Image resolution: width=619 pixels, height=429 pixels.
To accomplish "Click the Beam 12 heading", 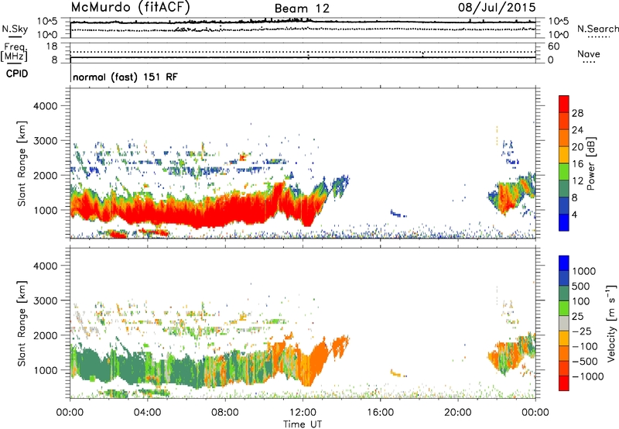I will point(302,9).
